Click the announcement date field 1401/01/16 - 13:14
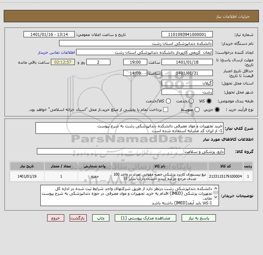Screen dimensions: 263x255 [49, 34]
